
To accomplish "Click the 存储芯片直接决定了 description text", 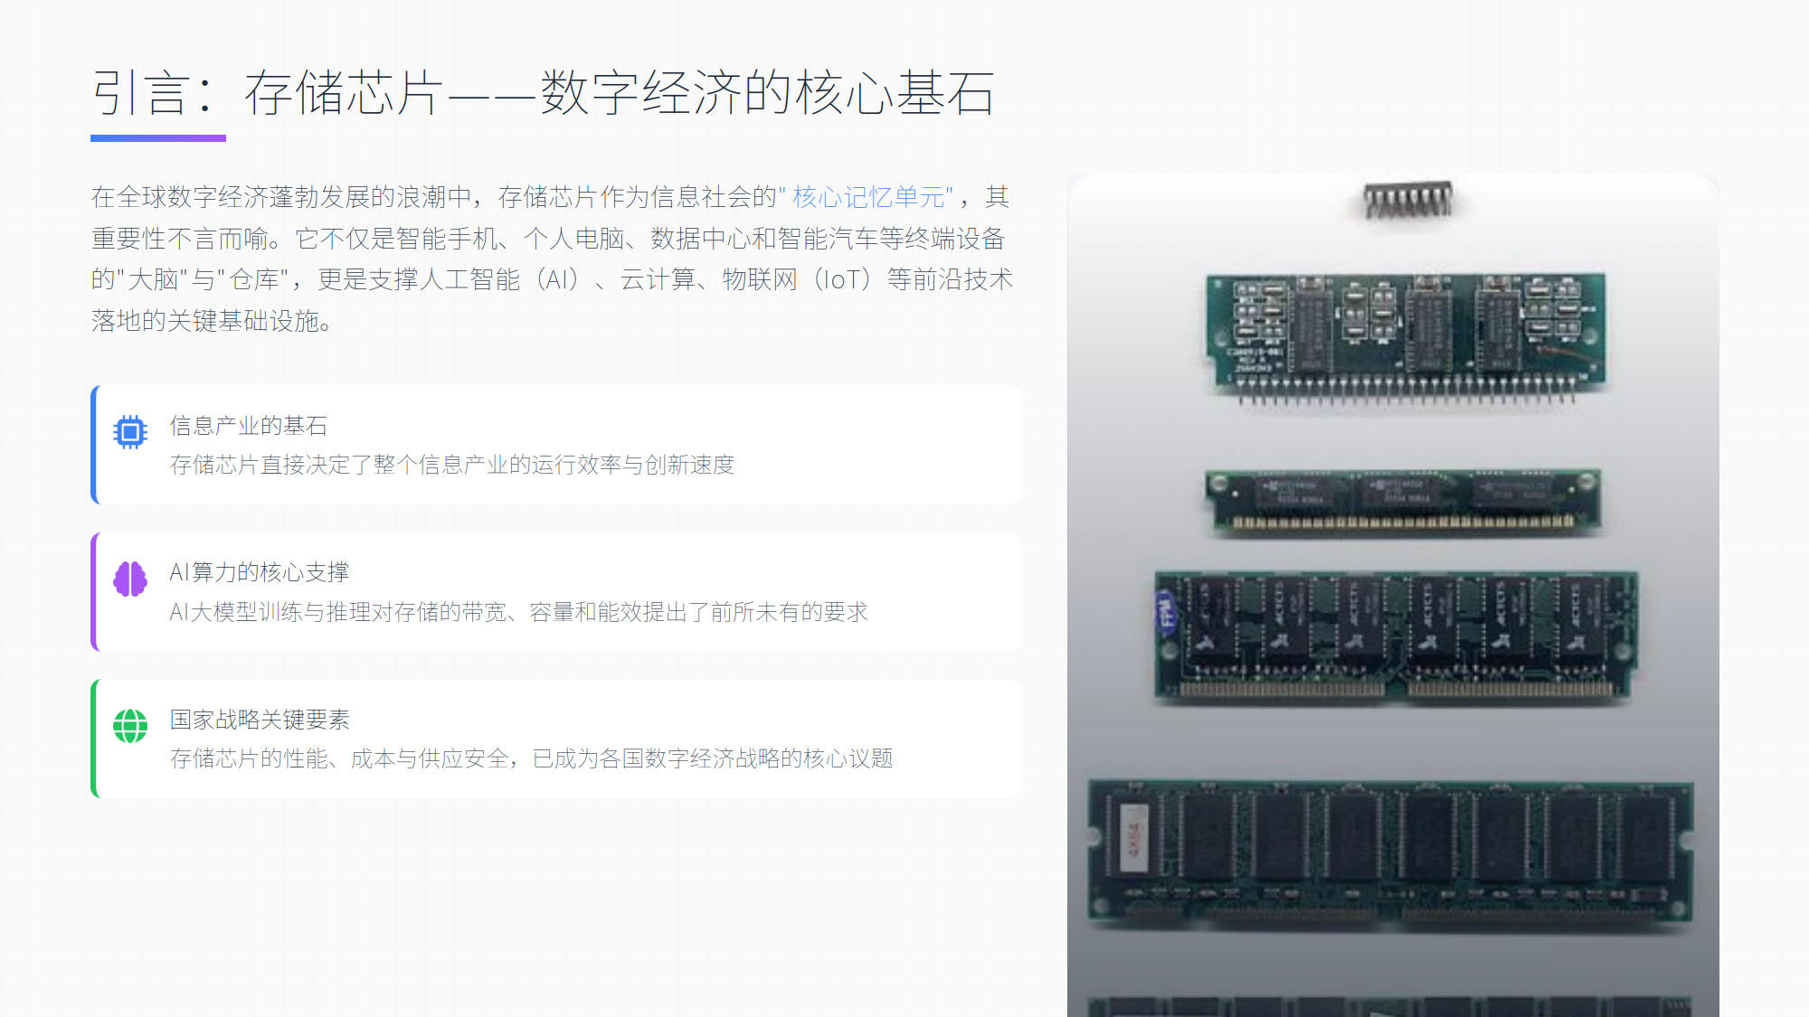I will [451, 465].
